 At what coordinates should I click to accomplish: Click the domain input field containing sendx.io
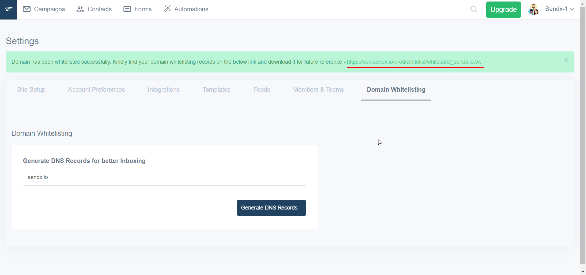(165, 177)
